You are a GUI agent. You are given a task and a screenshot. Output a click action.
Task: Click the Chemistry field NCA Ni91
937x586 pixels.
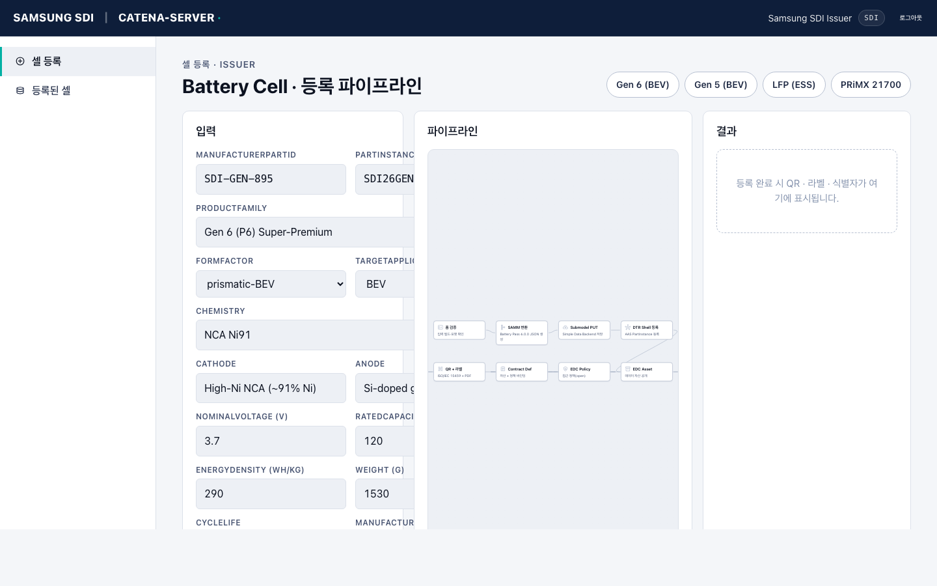(299, 335)
